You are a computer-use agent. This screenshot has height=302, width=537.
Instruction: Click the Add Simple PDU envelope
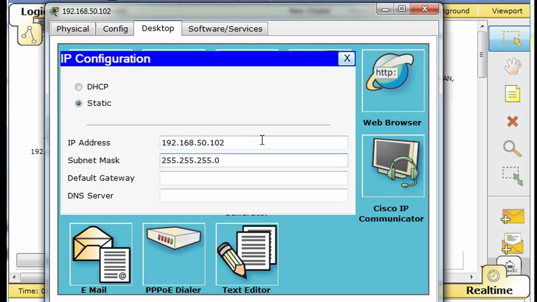[x=512, y=216]
